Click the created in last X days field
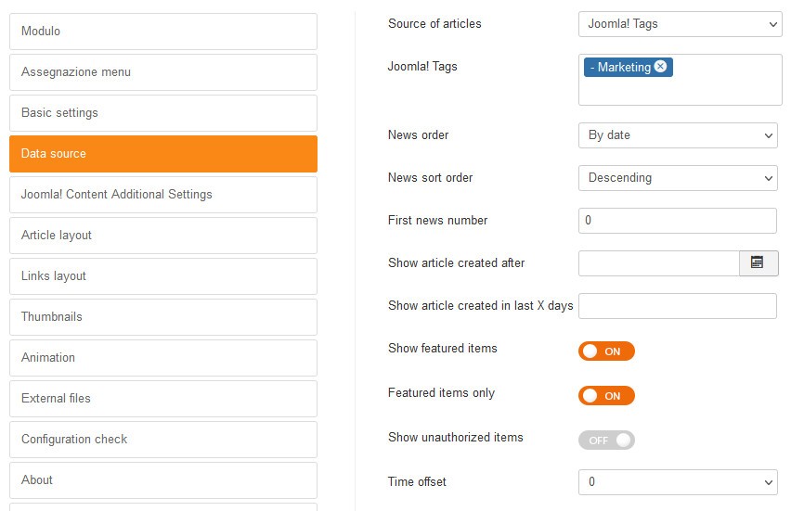Screen dimensions: 791x511 click(x=678, y=306)
